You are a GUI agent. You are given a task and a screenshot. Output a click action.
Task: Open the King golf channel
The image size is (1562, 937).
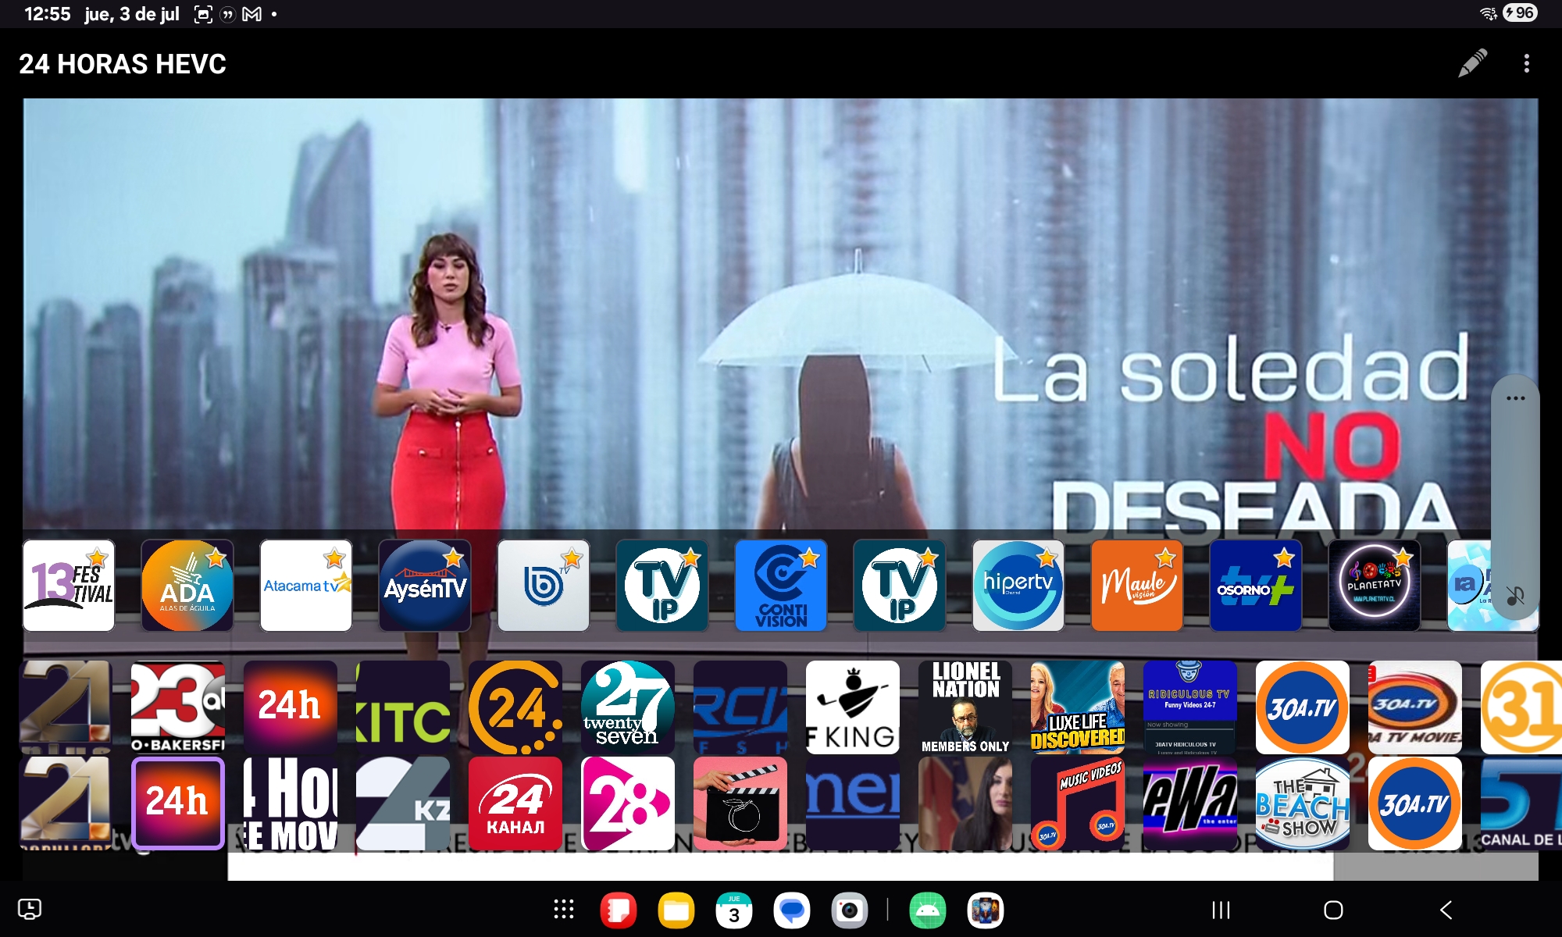click(853, 707)
